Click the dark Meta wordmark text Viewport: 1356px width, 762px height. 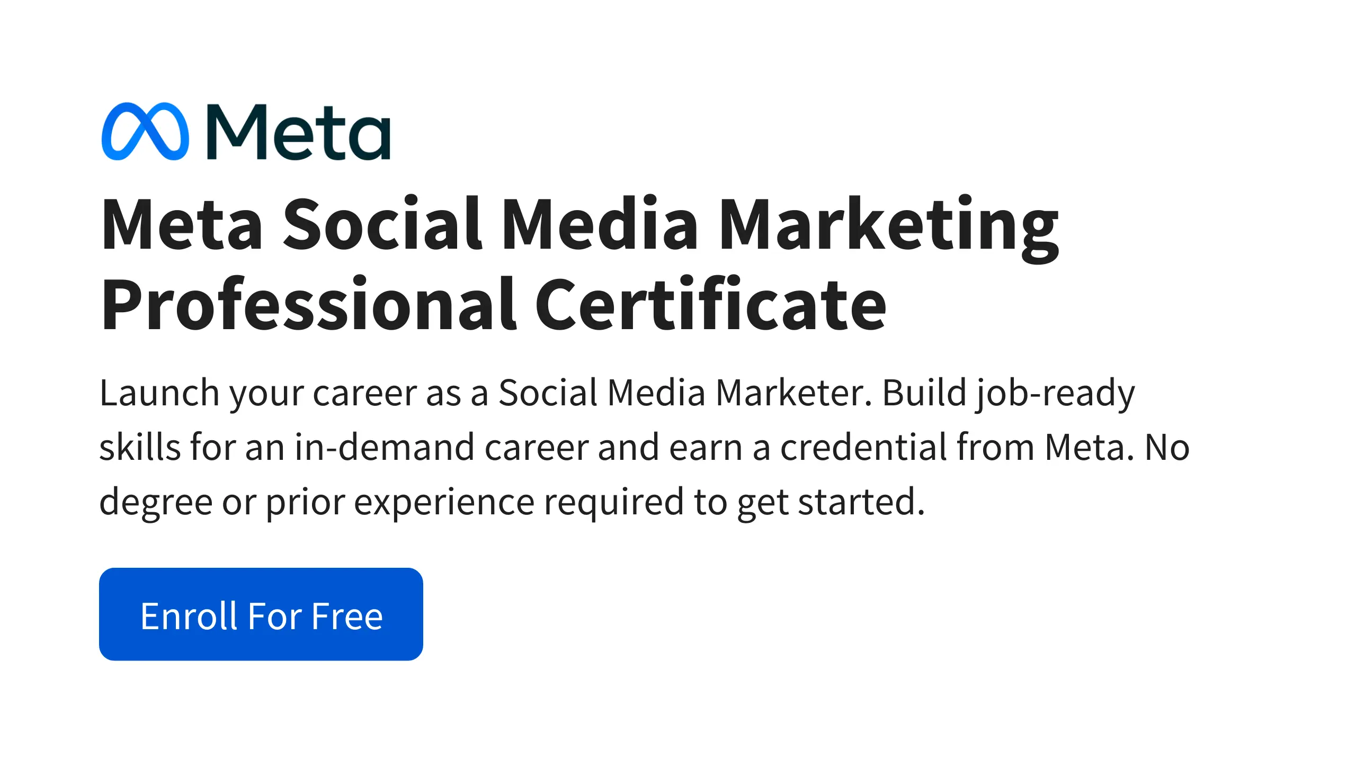coord(298,132)
